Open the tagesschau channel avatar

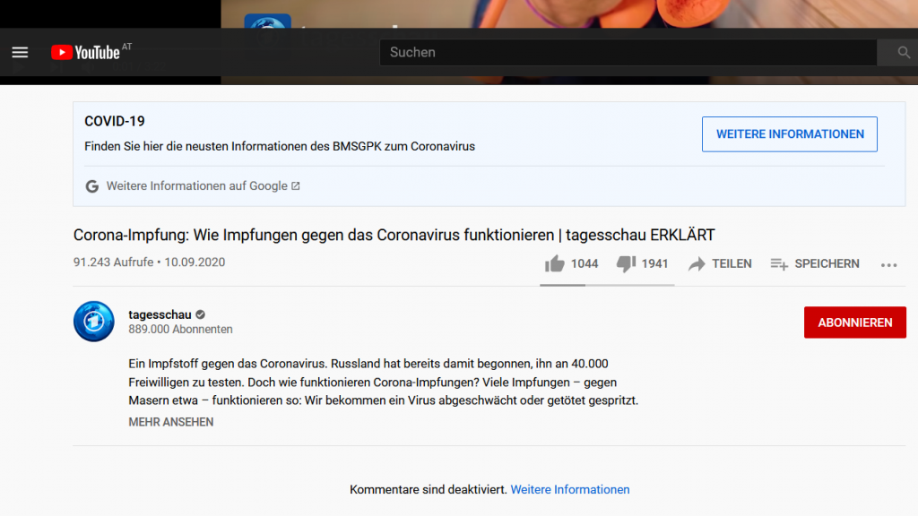coord(93,322)
